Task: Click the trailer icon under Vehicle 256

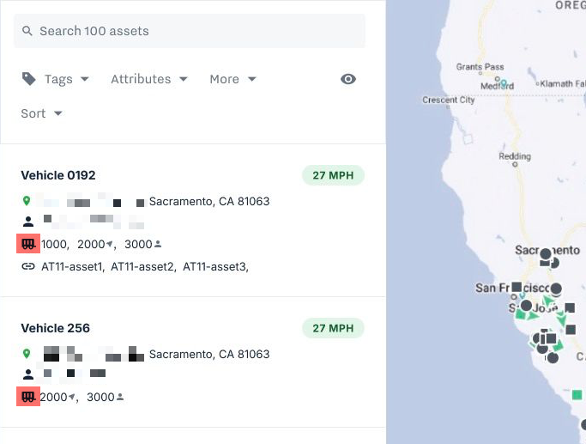Action: (29, 397)
